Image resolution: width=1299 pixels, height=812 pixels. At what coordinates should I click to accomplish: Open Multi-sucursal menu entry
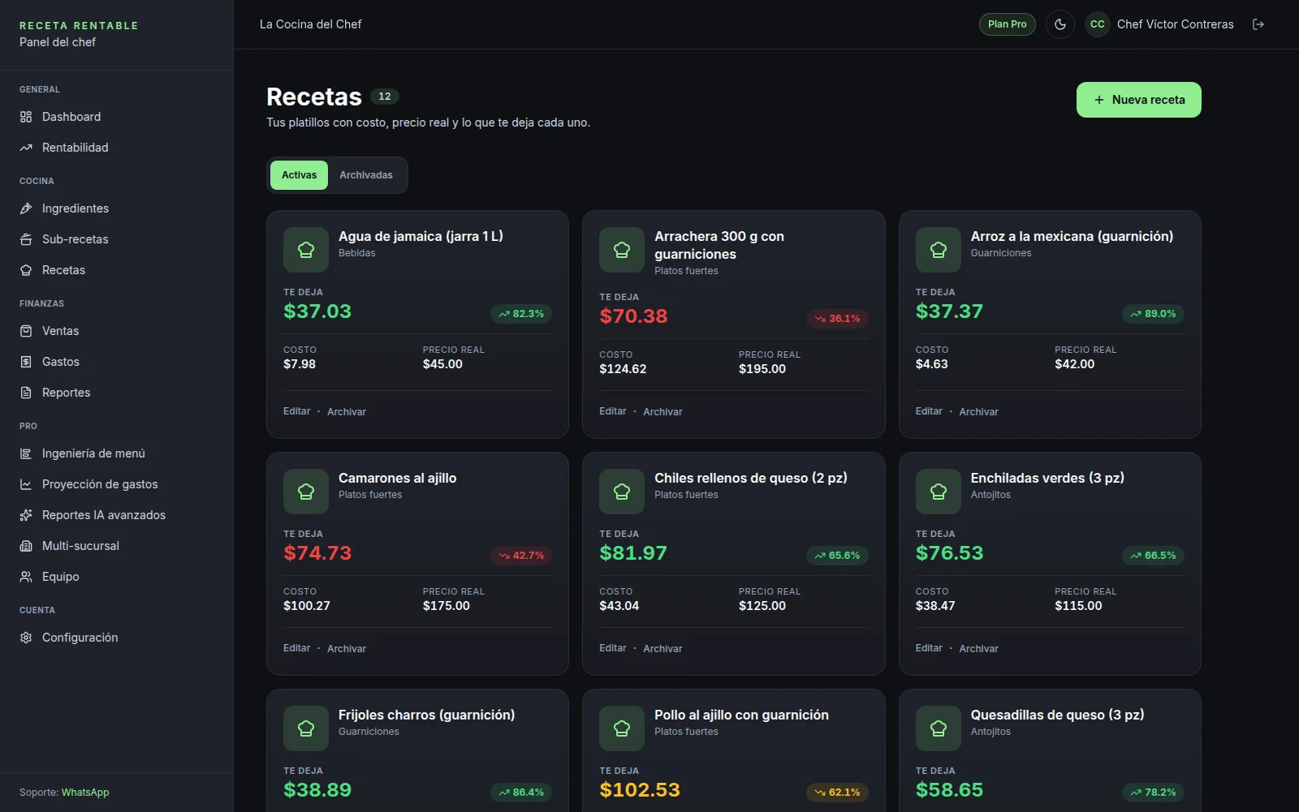(x=116, y=546)
